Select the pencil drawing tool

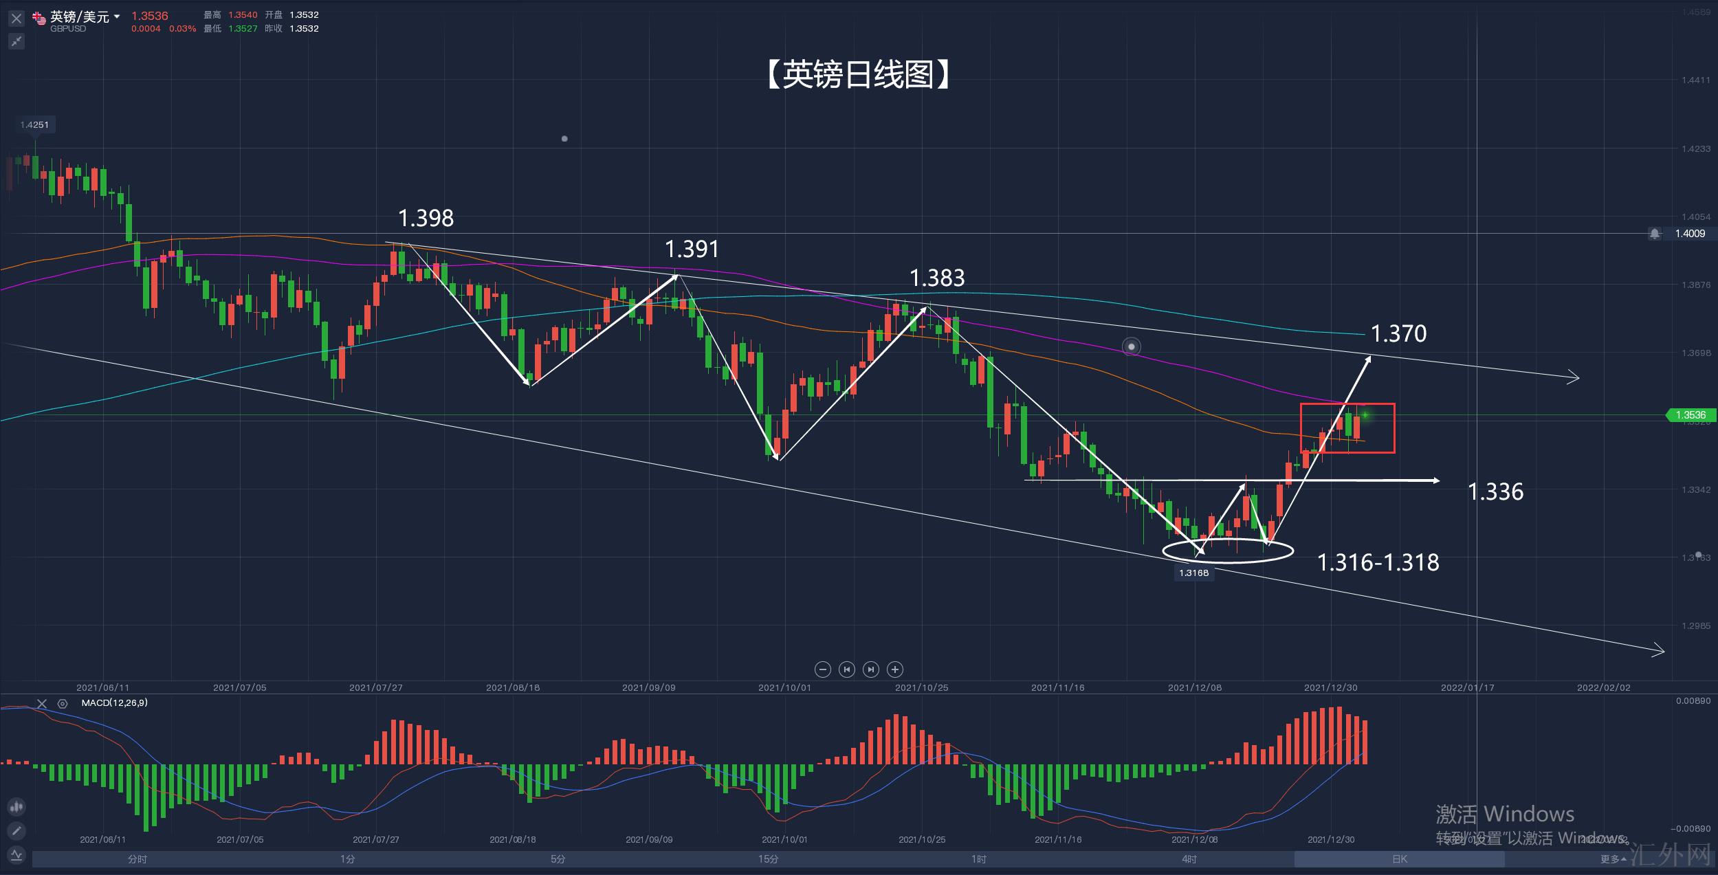(x=16, y=831)
